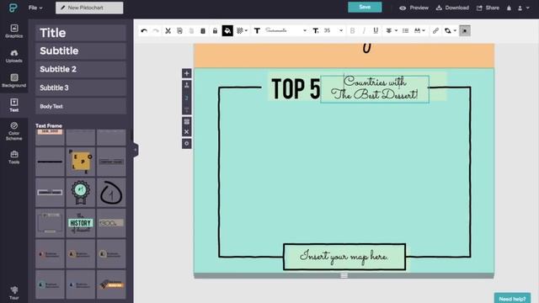Add a hyperlink to the text
539x303 pixels.
pos(435,31)
